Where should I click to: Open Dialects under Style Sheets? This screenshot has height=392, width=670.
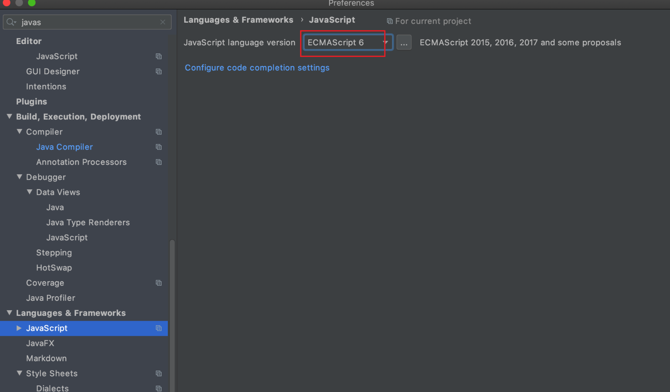(x=52, y=388)
